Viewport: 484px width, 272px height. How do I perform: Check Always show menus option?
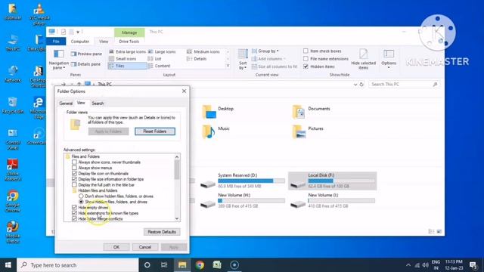click(x=74, y=168)
